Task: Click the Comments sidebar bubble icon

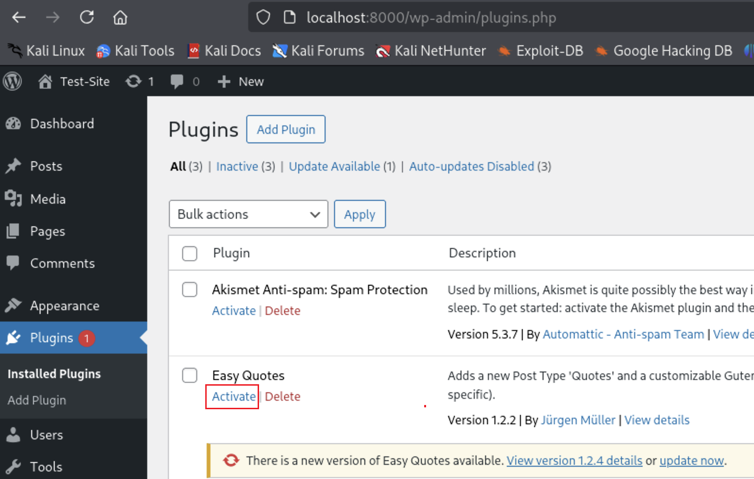Action: click(13, 263)
